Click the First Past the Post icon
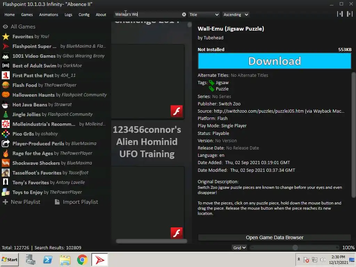356x267 pixels. (6, 75)
